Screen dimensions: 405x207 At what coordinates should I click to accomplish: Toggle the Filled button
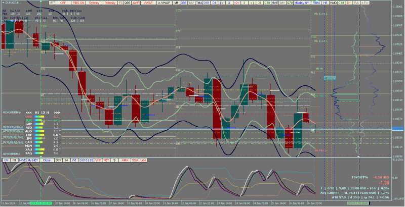(316, 3)
